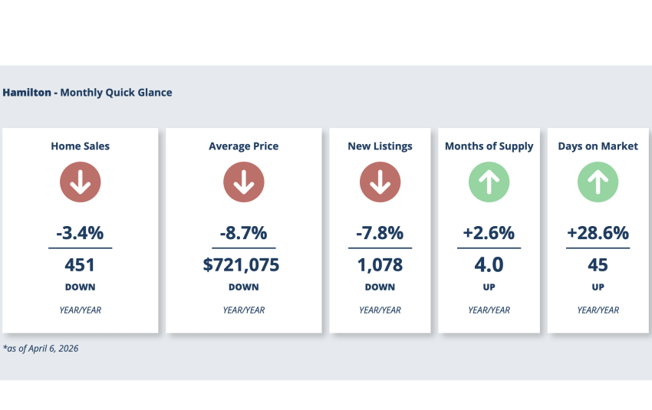Viewport: 652px width, 410px height.
Task: Click the Home Sales card heading
Action: click(80, 146)
